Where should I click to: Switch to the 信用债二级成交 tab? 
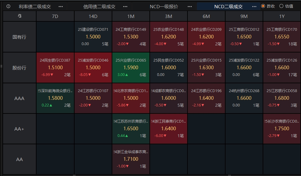pos(99,6)
